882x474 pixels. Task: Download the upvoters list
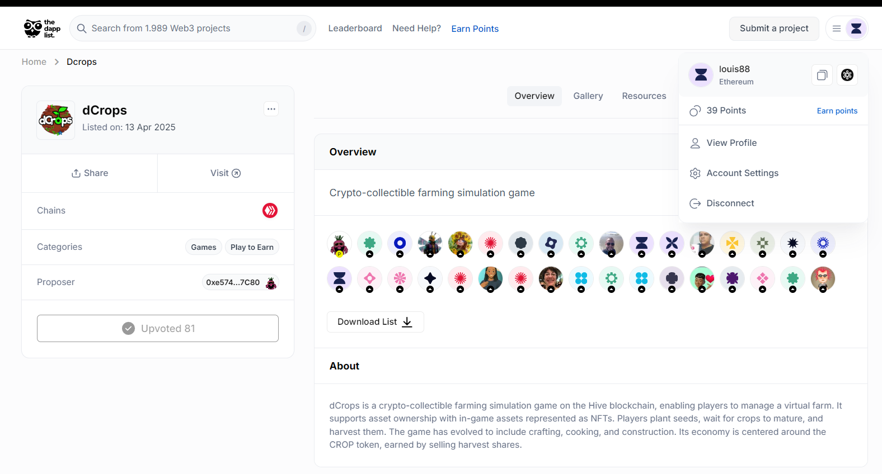click(376, 322)
